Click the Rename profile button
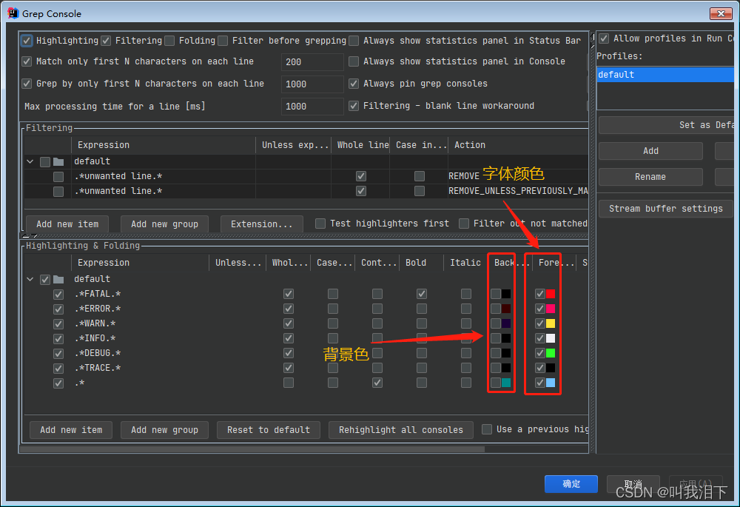This screenshot has height=507, width=740. click(650, 177)
